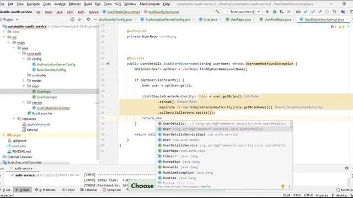Click the locate file target icon in Project panel
Screen dimensions: 353x198
coord(72,20)
